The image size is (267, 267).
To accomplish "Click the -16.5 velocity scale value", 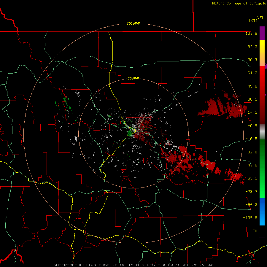I will 251,139.
